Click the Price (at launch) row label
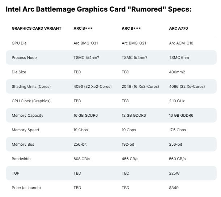This screenshot has width=221, height=197. (x=26, y=188)
